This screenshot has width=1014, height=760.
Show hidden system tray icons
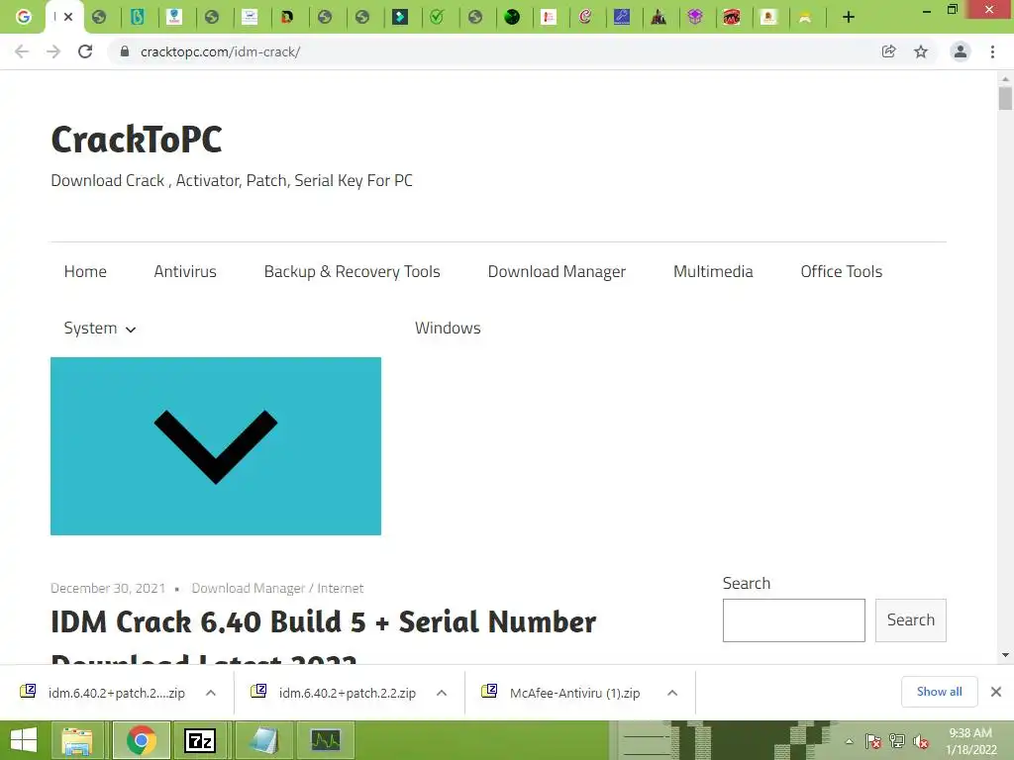pyautogui.click(x=849, y=741)
